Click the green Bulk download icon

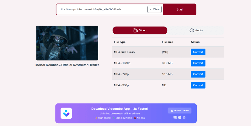tap(114, 118)
